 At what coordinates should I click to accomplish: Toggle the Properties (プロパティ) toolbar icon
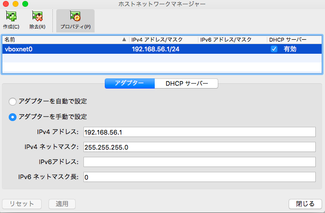pyautogui.click(x=76, y=20)
